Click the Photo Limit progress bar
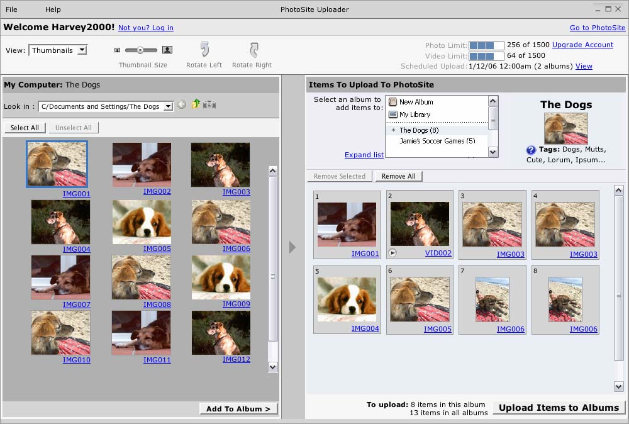Screen dimensions: 629x424 point(486,45)
